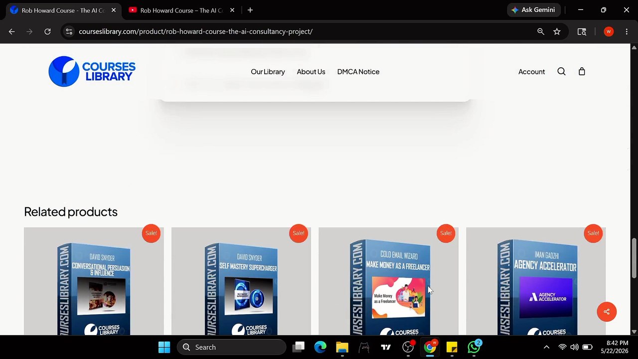Open Task View on the taskbar
Screen dimensions: 638x359
[299, 347]
